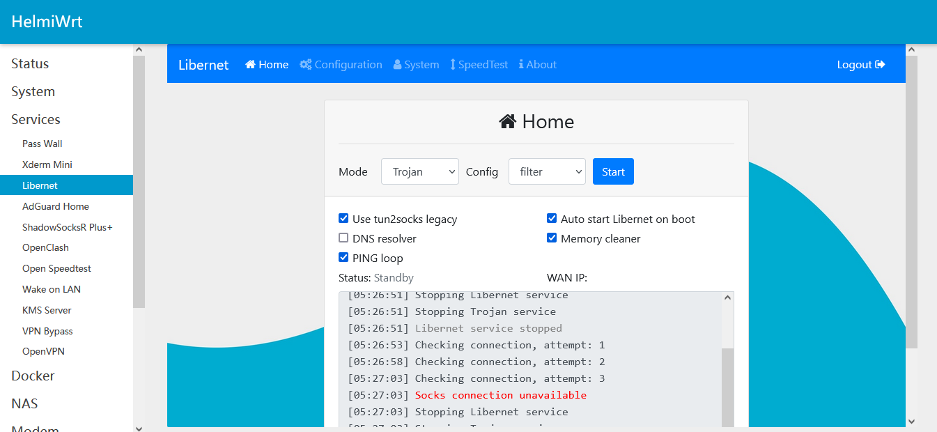Click the gears icon beside Configuration
Image resolution: width=937 pixels, height=432 pixels.
[x=306, y=65]
